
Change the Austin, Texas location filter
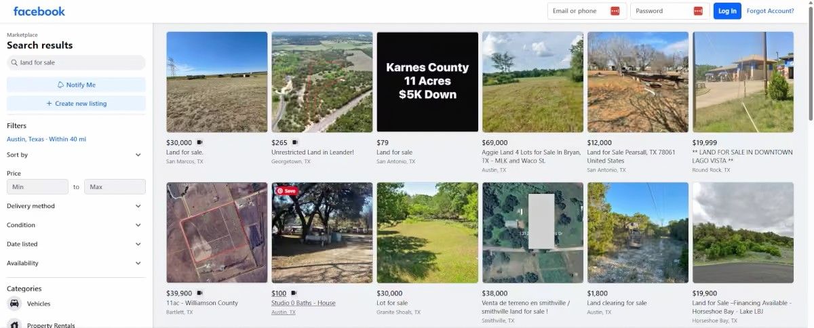tap(46, 139)
